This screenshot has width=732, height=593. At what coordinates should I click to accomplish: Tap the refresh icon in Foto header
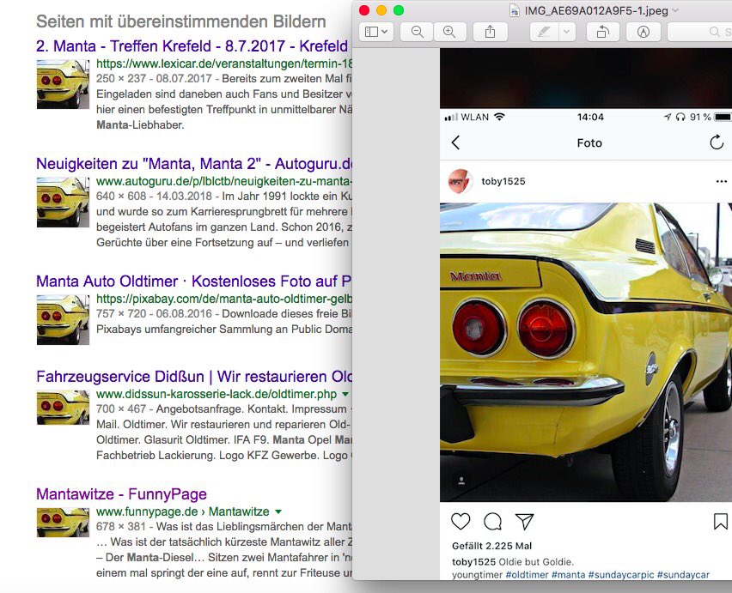[x=717, y=142]
